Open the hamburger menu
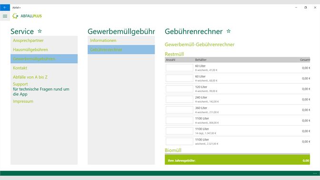This screenshot has height=180, width=320. [5, 16]
